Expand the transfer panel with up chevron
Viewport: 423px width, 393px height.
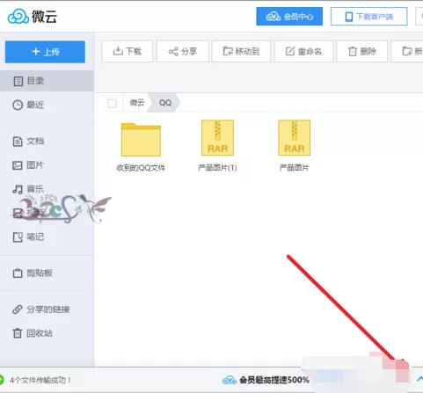[x=419, y=379]
